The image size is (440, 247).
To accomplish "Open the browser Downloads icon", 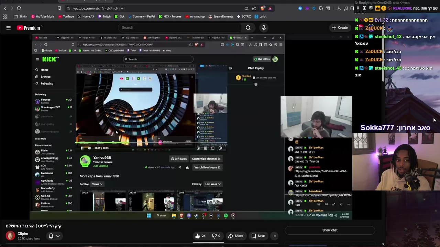I will tap(339, 8).
